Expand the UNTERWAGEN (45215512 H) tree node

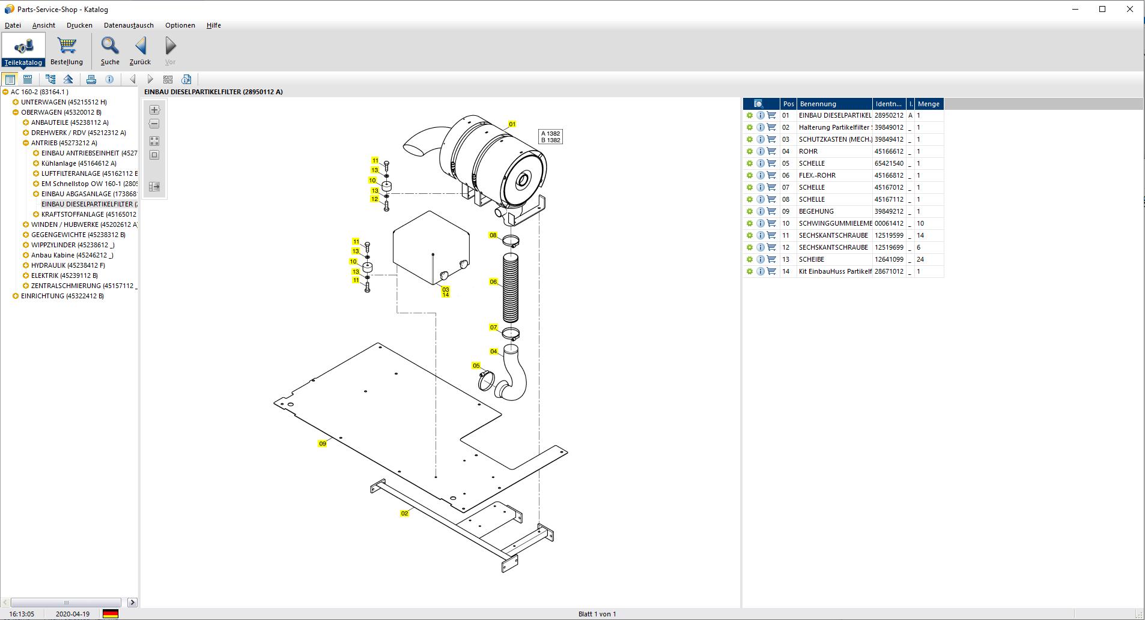pyautogui.click(x=14, y=102)
